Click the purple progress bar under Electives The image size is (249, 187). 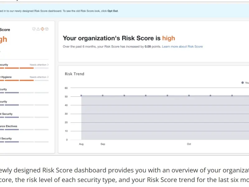(x=12, y=130)
